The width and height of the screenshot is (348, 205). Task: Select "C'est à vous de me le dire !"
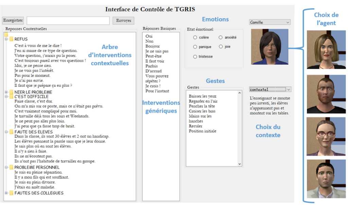(x=38, y=46)
